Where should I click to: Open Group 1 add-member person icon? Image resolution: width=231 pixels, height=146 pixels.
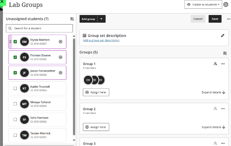[215, 64]
